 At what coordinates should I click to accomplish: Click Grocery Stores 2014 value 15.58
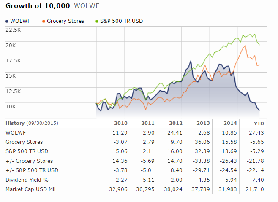click(x=229, y=142)
